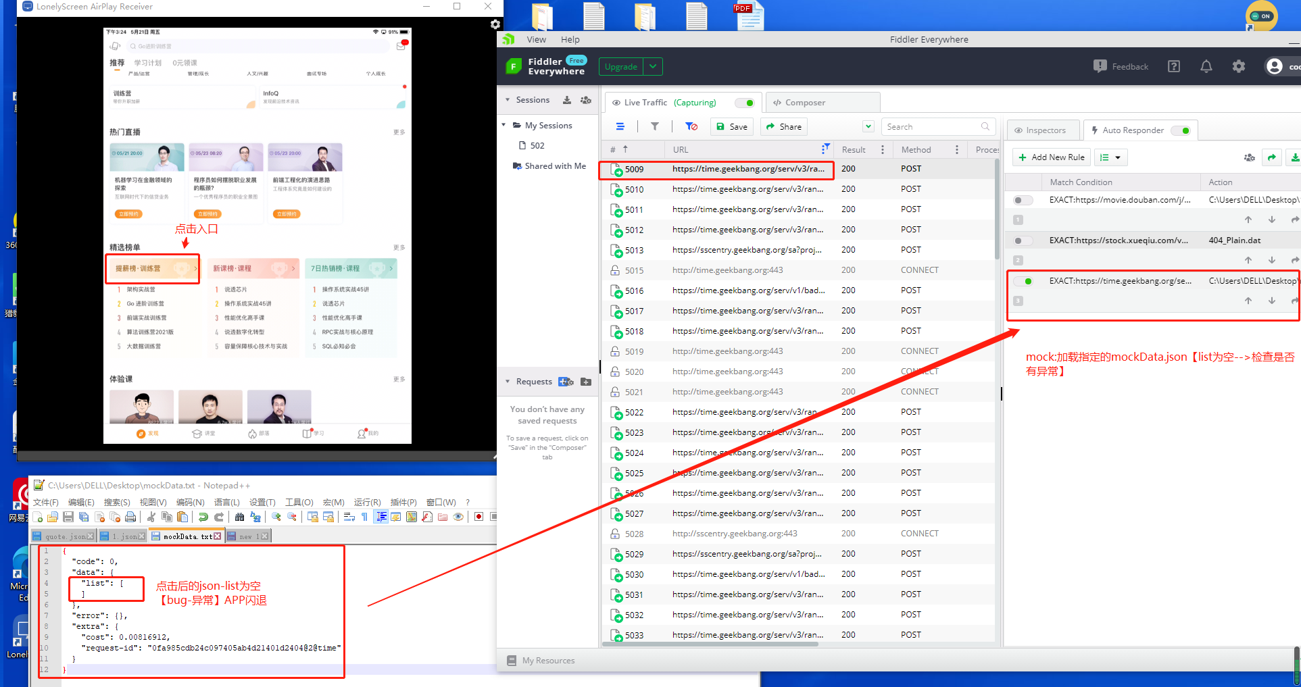Open the View menu in Fiddler

tap(537, 40)
